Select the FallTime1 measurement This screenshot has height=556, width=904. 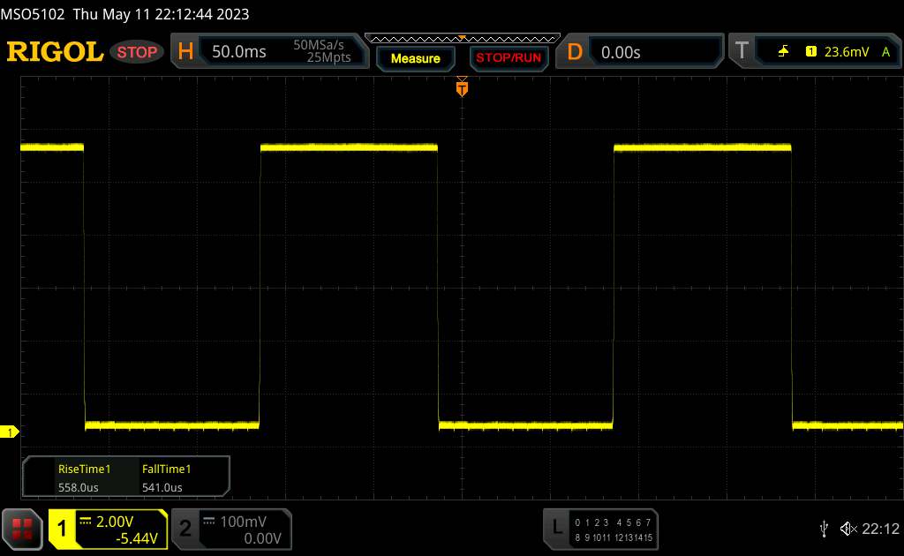[x=166, y=469]
